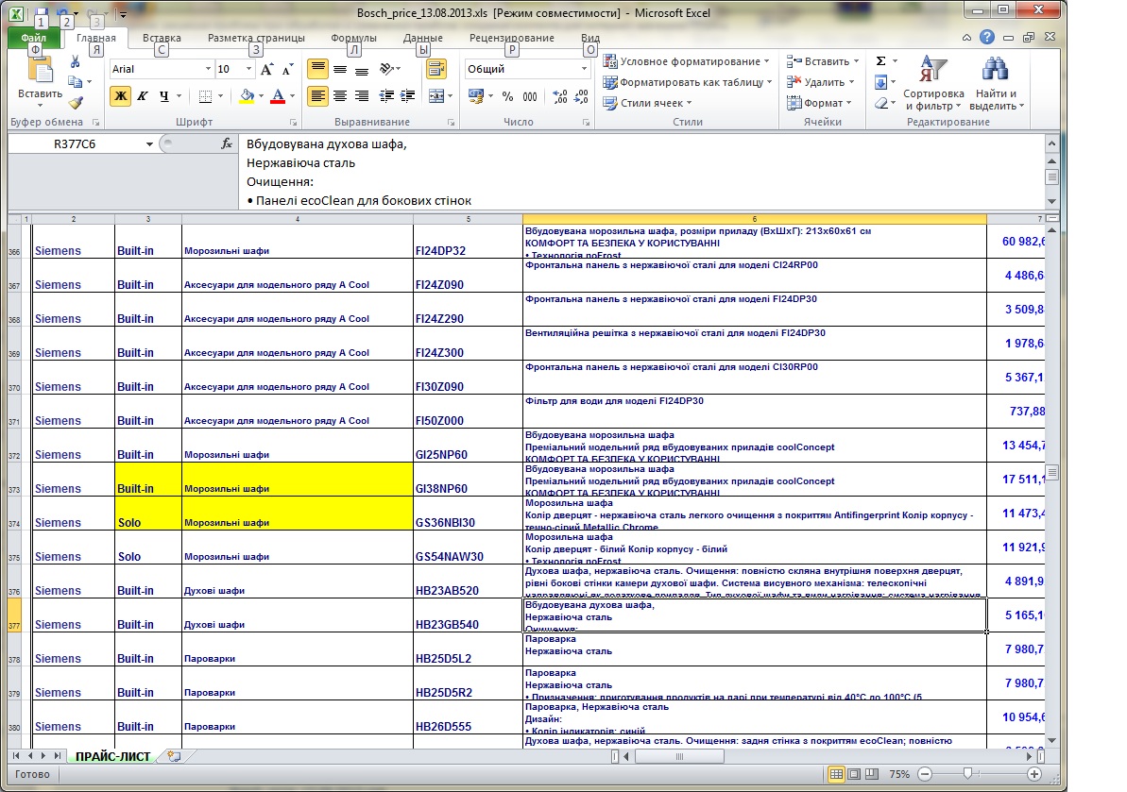Click the Decrease Font Size icon
Screen dimensions: 1127x792
(287, 69)
